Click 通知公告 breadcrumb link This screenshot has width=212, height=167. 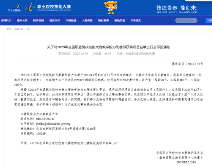coord(19,29)
